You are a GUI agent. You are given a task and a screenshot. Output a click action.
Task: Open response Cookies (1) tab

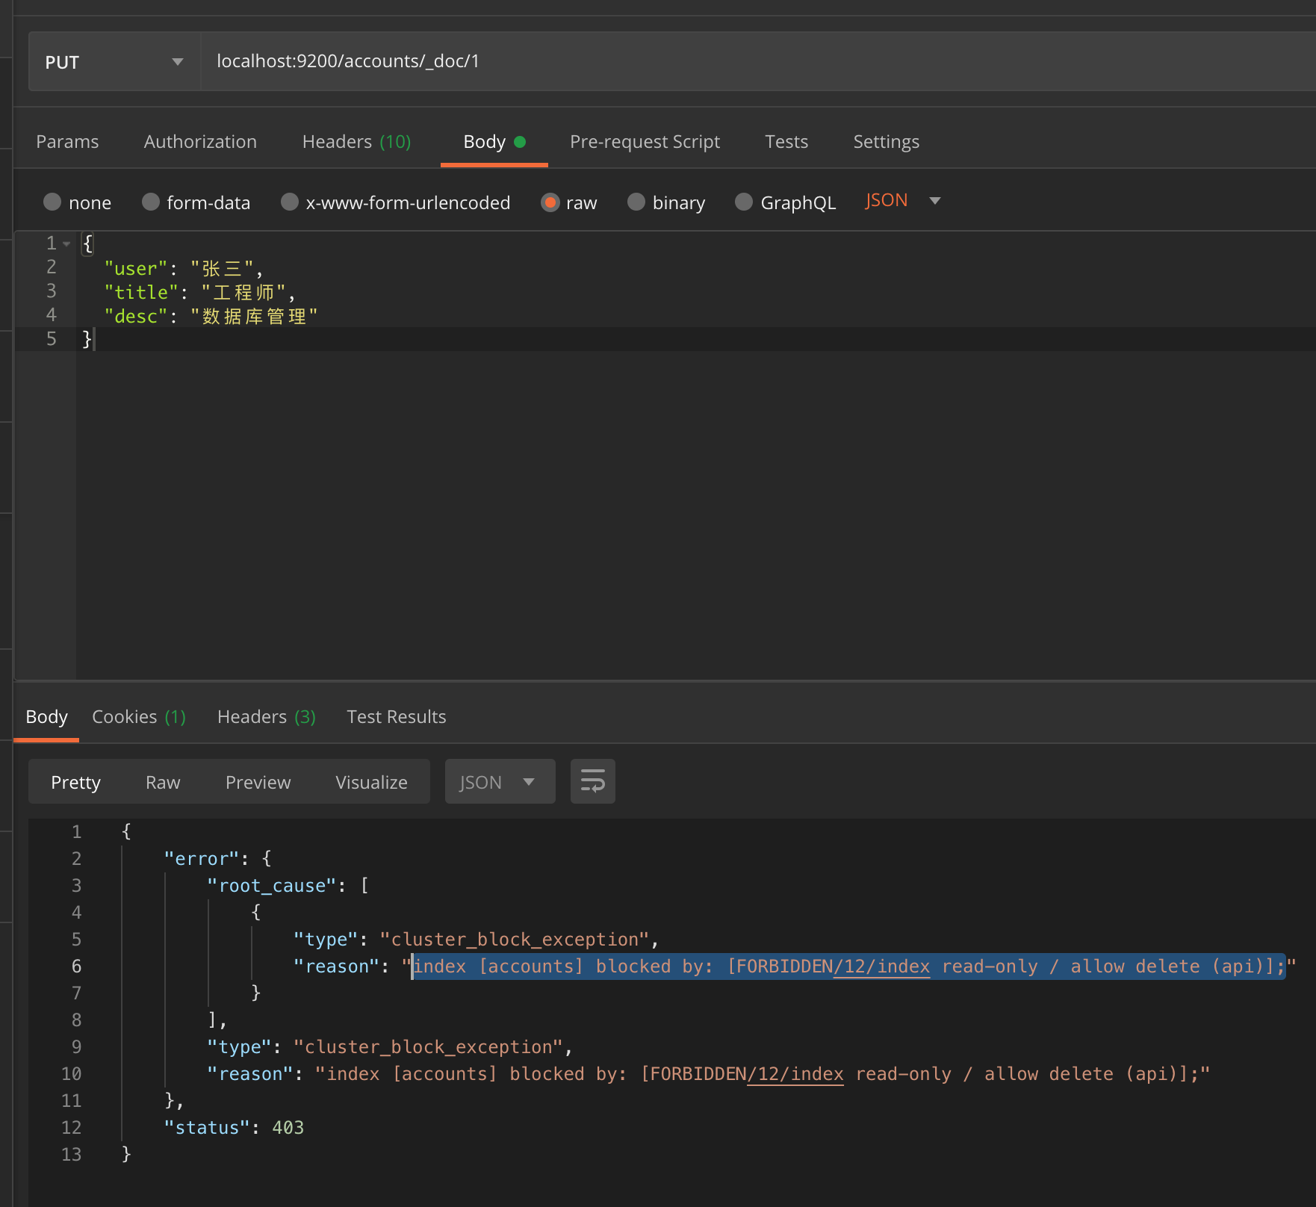point(138,716)
